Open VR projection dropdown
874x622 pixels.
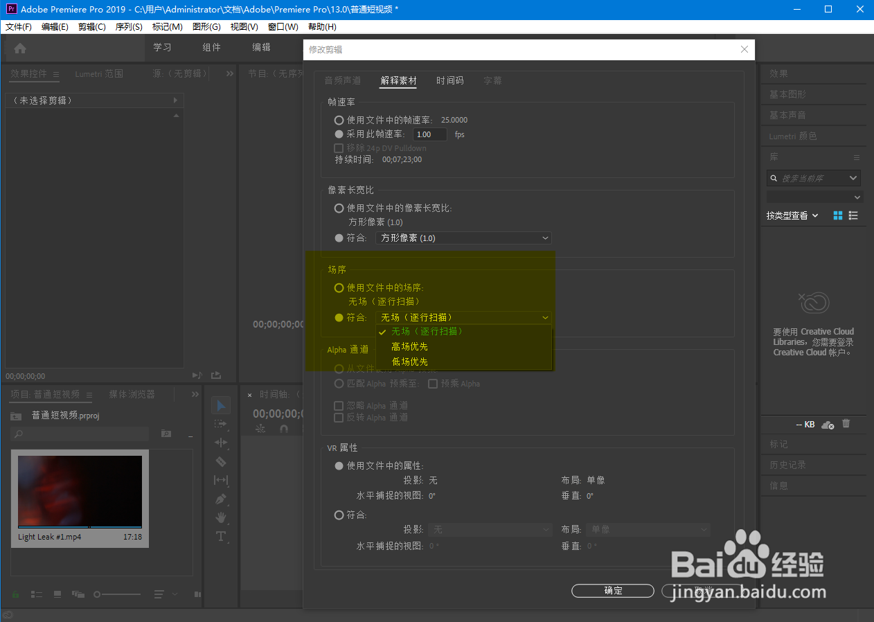pyautogui.click(x=490, y=529)
